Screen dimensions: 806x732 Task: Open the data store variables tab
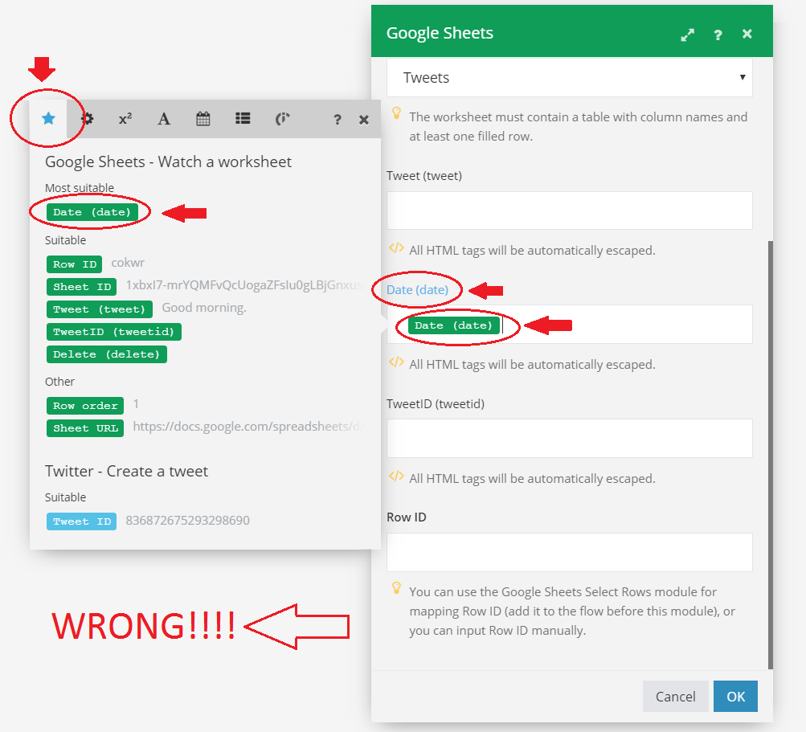click(282, 119)
